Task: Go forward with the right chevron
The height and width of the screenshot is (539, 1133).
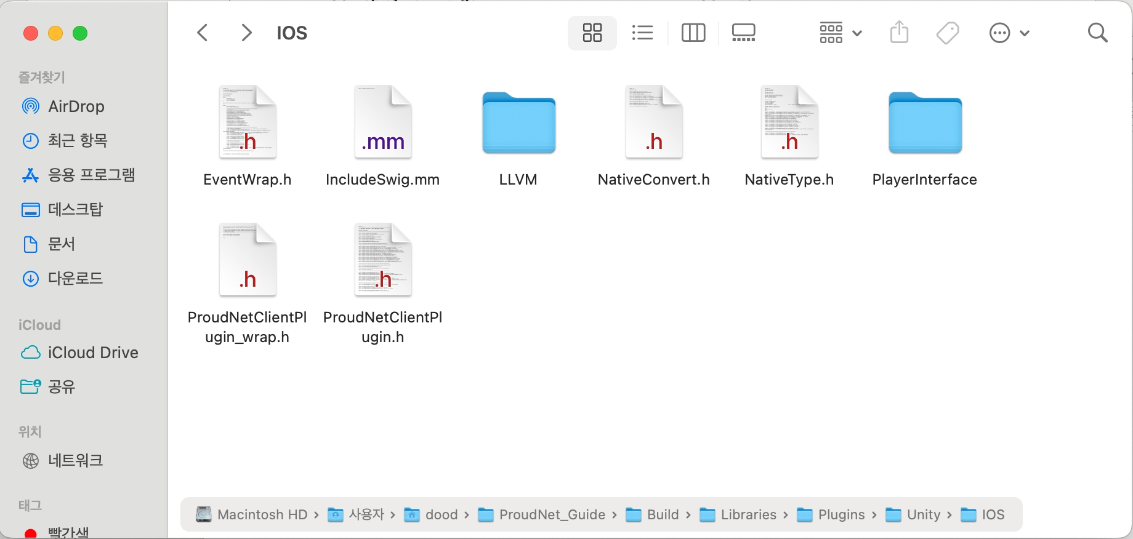Action: [x=246, y=33]
